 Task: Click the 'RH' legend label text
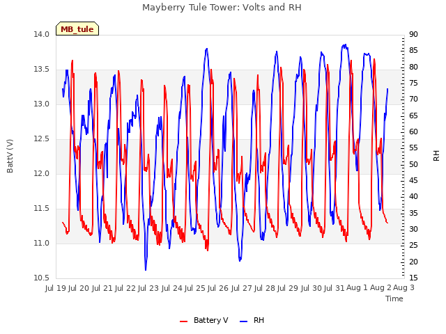tap(259, 320)
